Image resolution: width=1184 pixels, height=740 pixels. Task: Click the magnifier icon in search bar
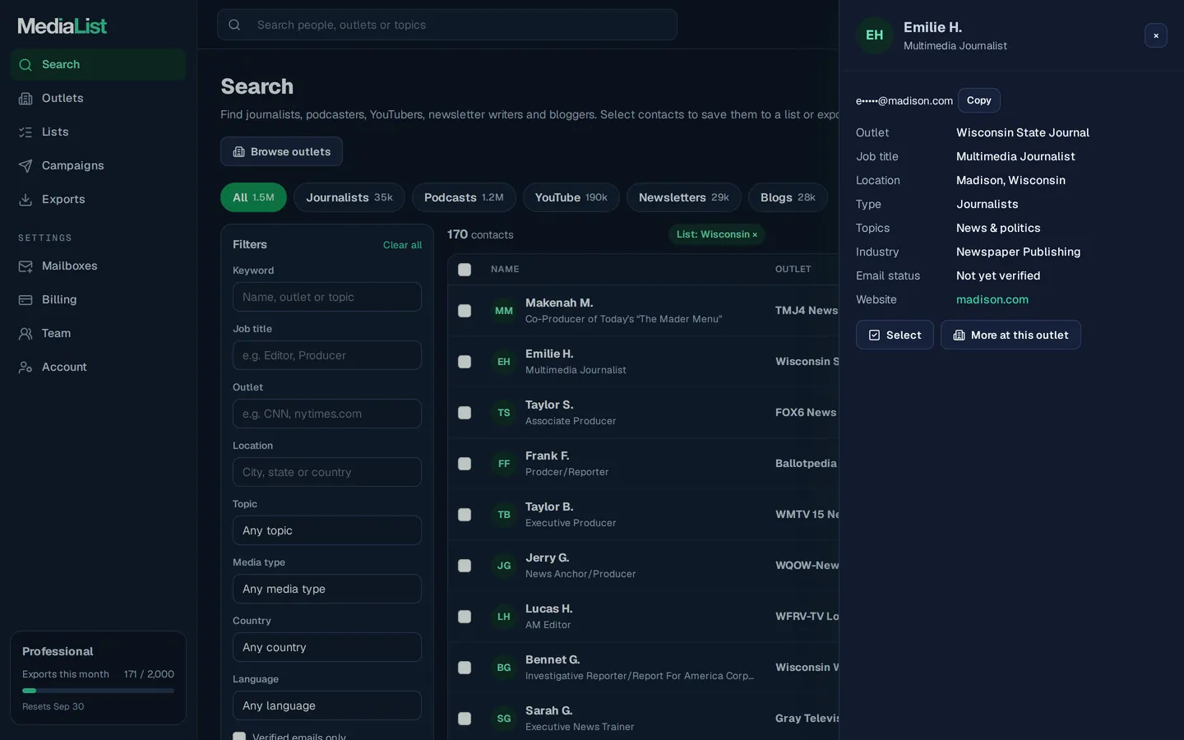(234, 25)
